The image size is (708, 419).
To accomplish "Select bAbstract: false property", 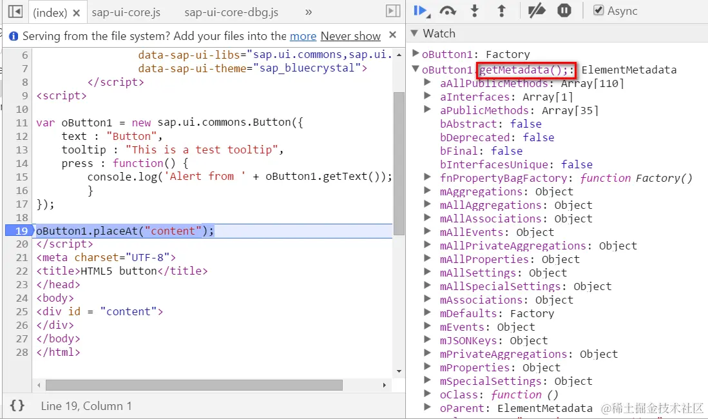I will pyautogui.click(x=491, y=124).
